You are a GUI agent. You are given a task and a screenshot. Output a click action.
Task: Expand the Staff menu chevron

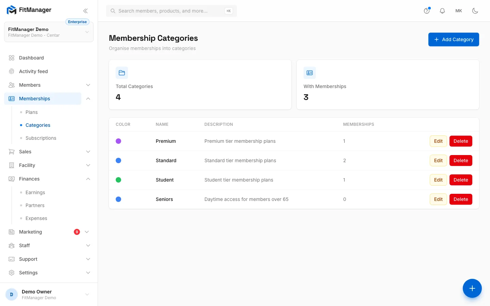click(x=88, y=245)
